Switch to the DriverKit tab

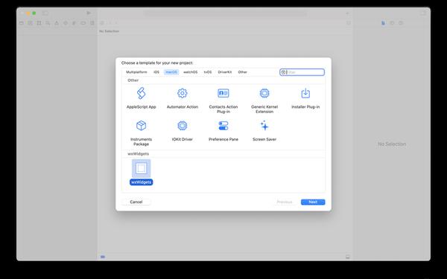225,72
